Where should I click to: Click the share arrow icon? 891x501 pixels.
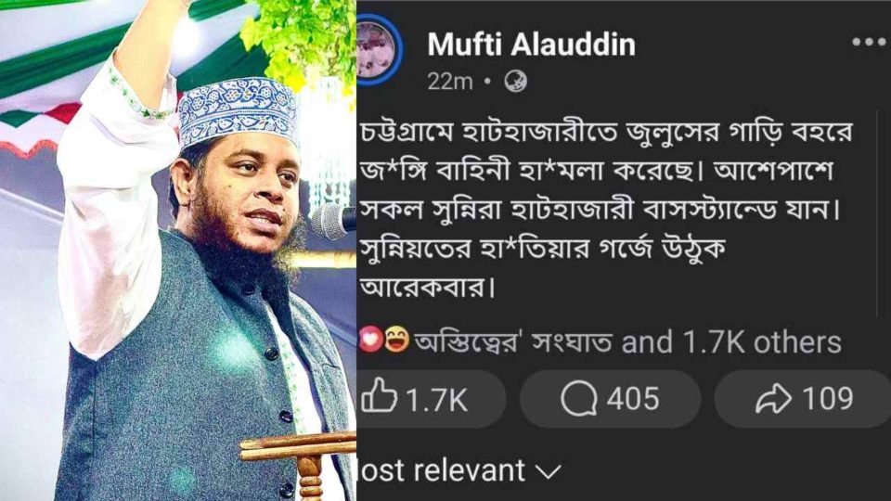pos(773,399)
